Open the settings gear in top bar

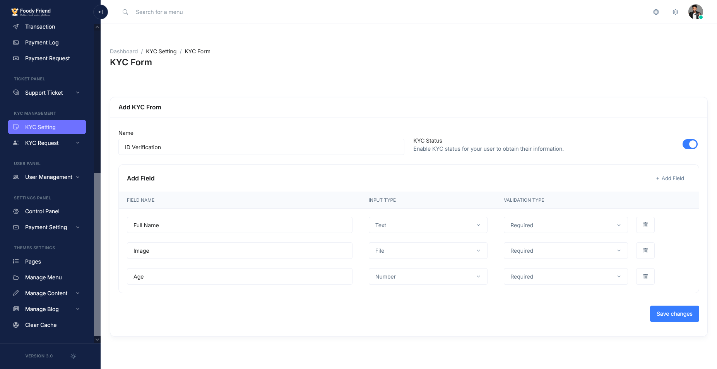point(675,12)
